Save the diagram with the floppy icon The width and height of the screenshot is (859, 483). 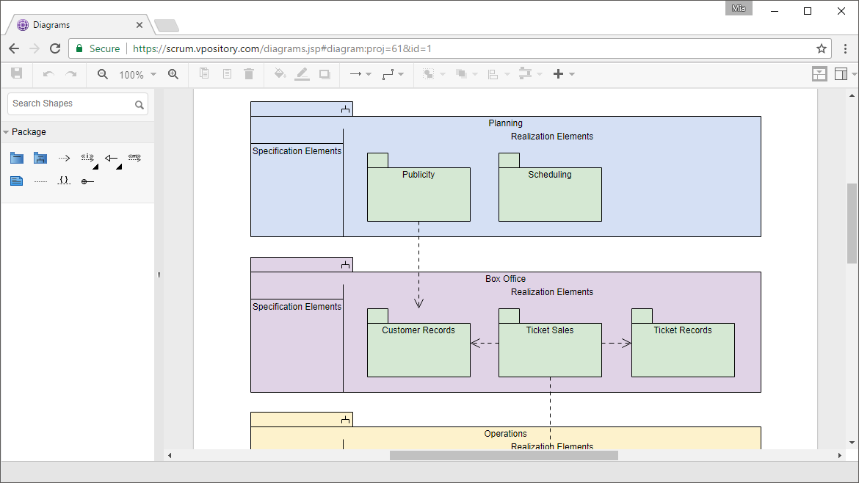[17, 73]
